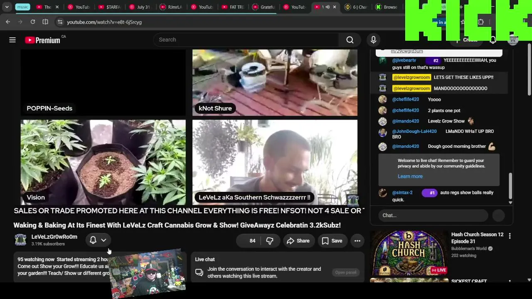
Task: Open the @sintax-2 chat author
Action: [x=402, y=193]
